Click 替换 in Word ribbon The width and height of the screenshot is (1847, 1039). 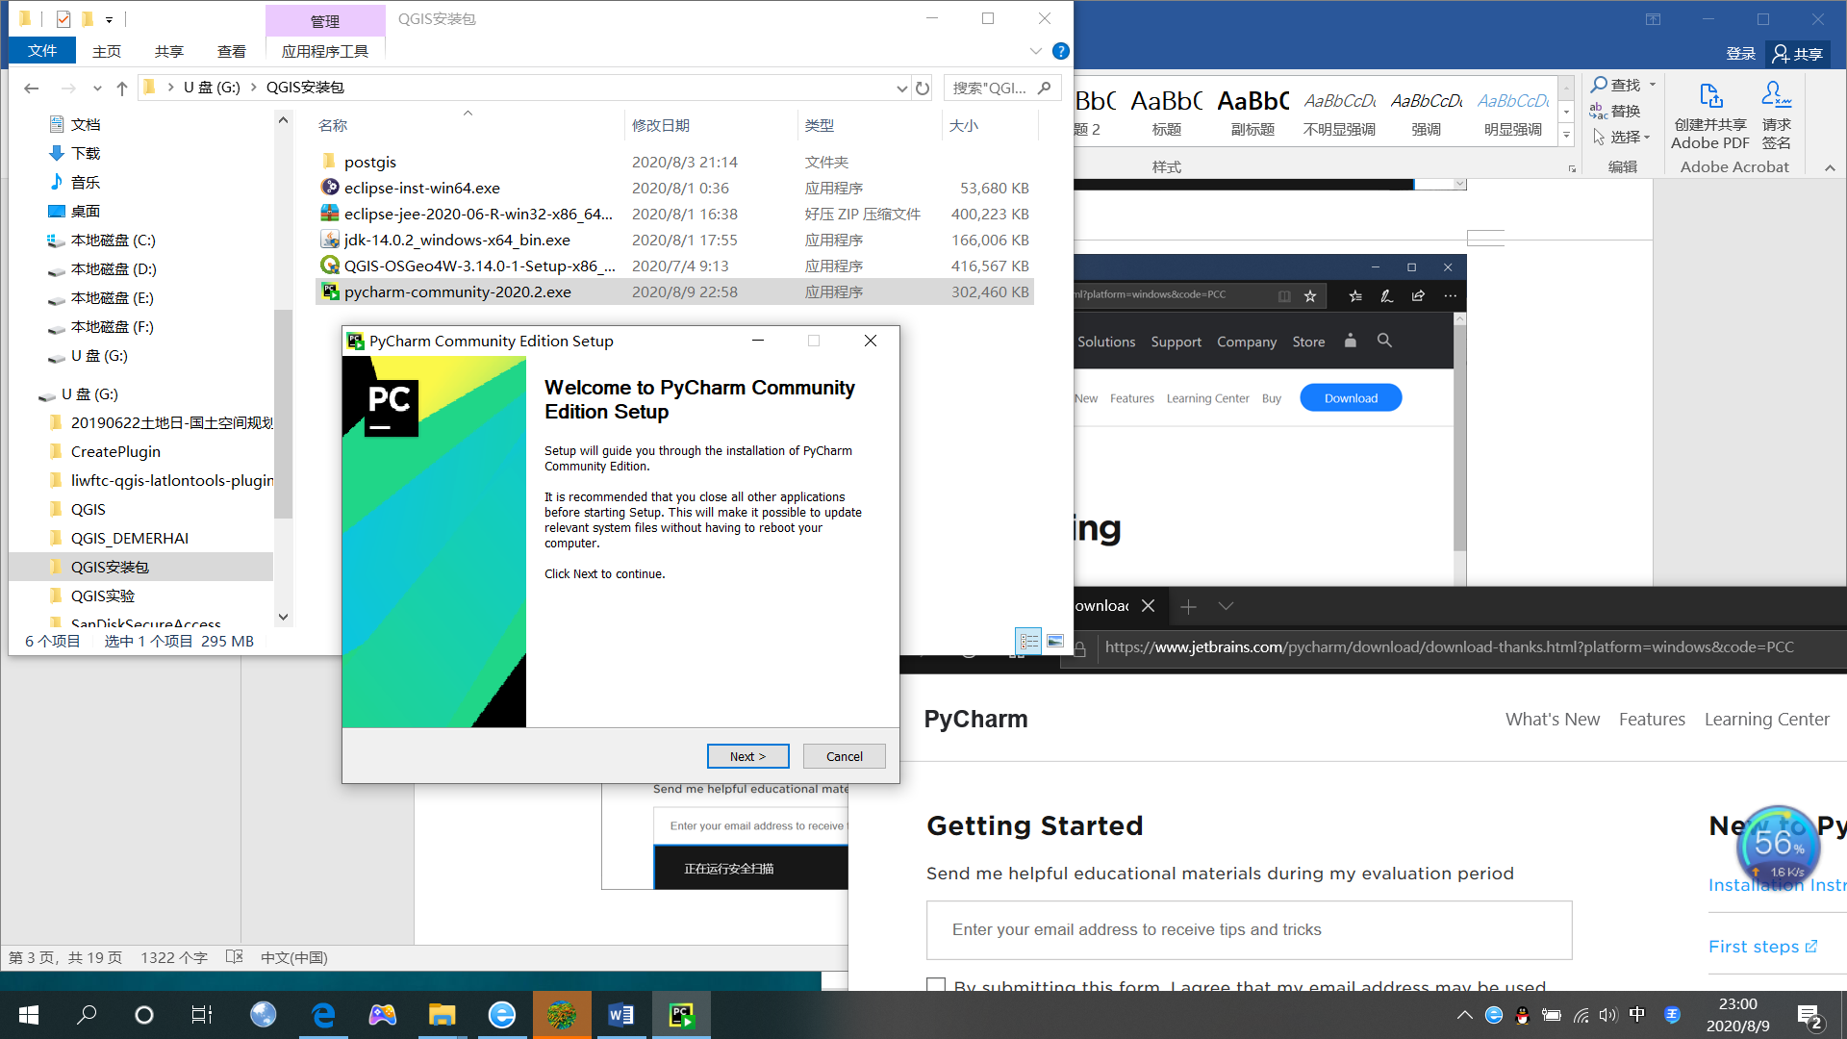pyautogui.click(x=1615, y=111)
